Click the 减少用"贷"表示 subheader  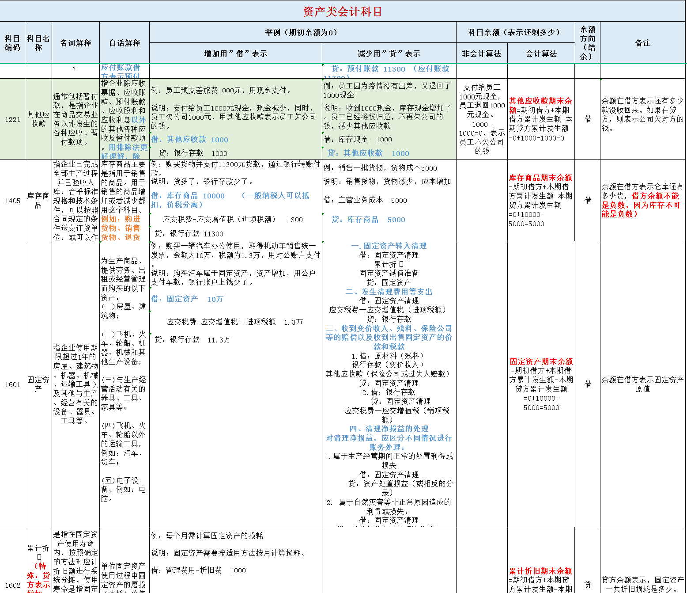click(x=389, y=53)
